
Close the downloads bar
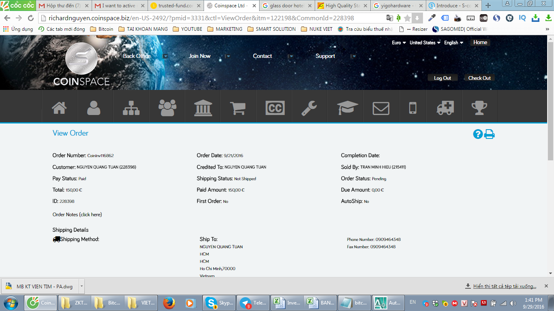(x=546, y=286)
